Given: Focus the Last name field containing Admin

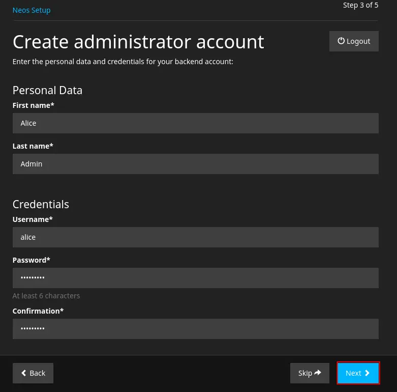Looking at the screenshot, I should [196, 164].
